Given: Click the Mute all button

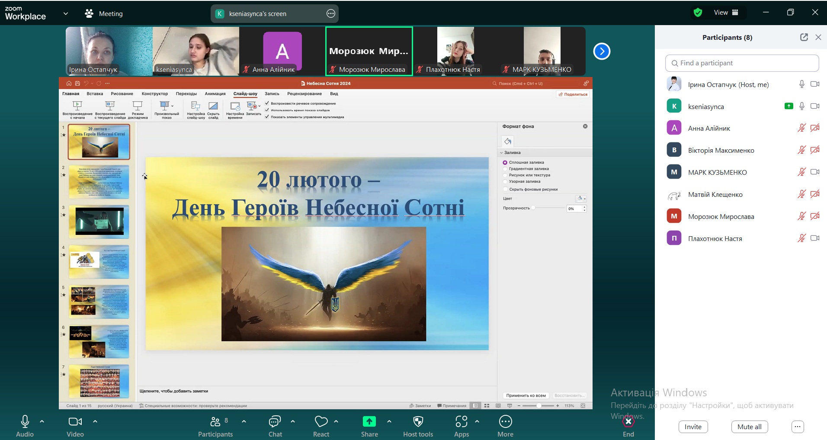Looking at the screenshot, I should [x=750, y=427].
